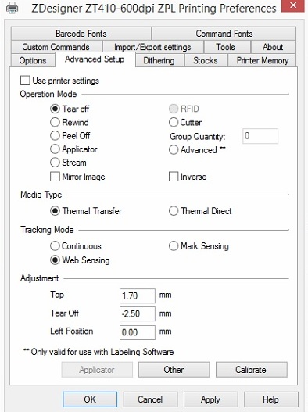Click the printer icon in title bar
This screenshot has width=308, height=412.
(12, 8)
